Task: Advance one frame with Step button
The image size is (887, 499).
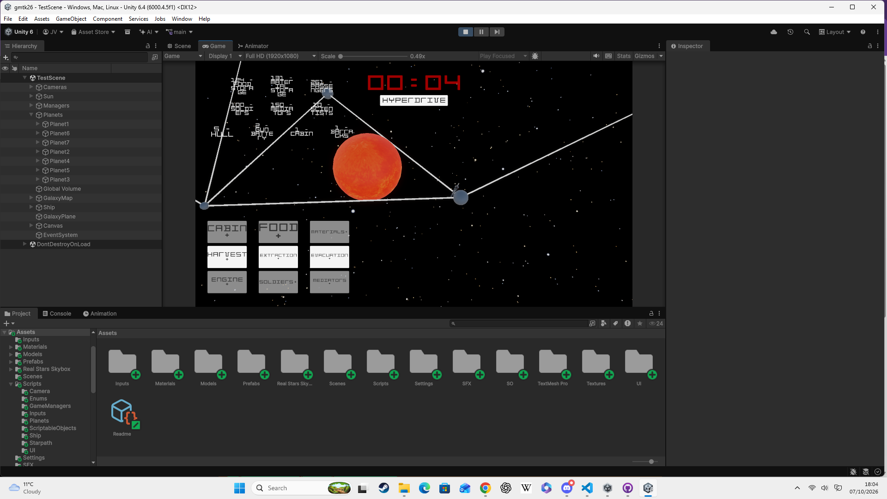Action: (x=497, y=32)
